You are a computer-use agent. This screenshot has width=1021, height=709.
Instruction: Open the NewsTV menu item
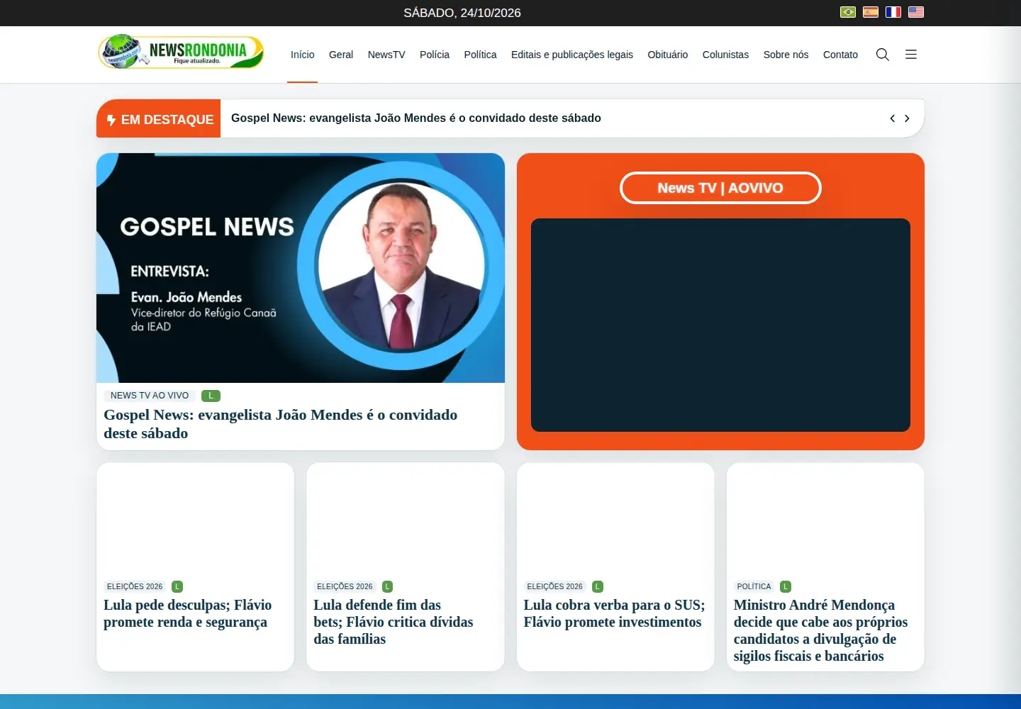386,55
